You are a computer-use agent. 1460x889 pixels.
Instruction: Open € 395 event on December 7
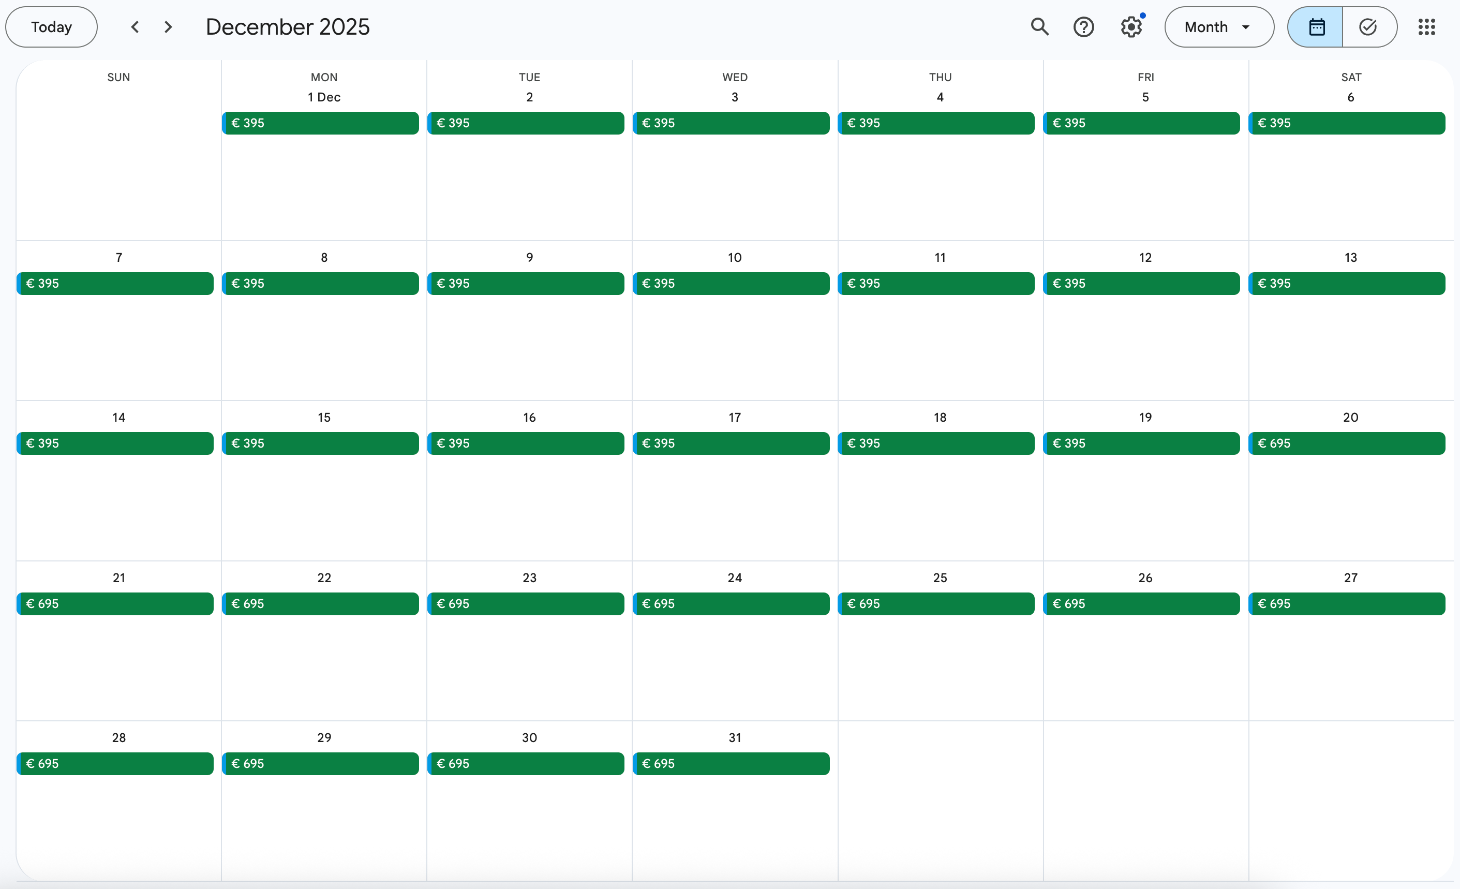[x=115, y=283]
